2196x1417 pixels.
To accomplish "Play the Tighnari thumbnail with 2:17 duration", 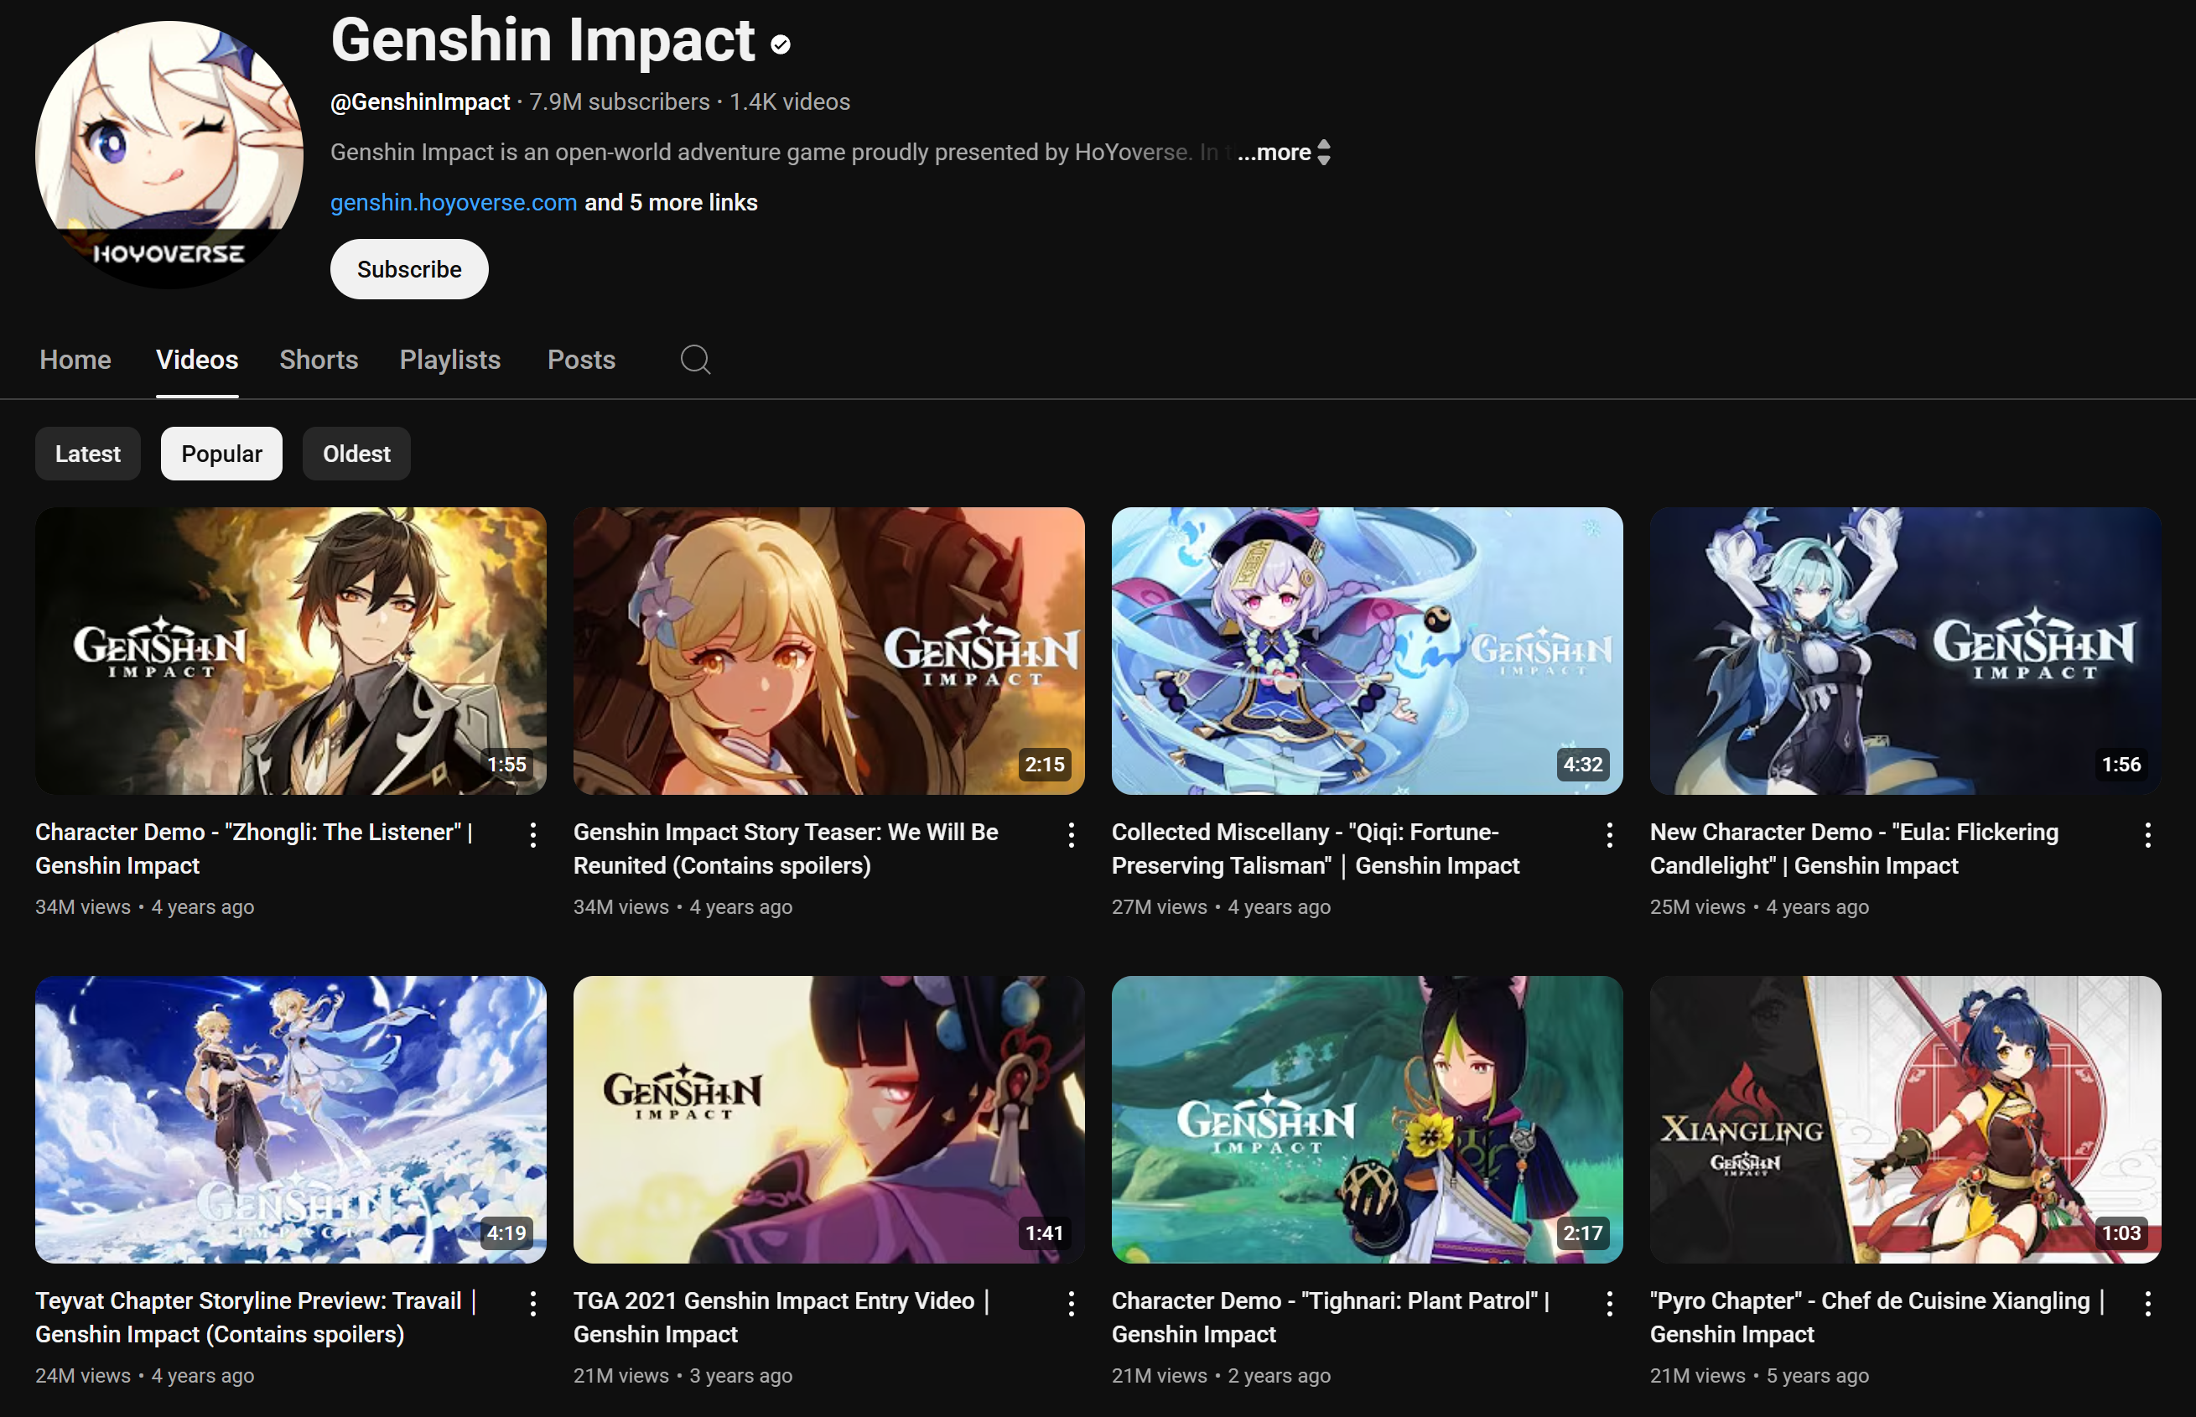I will [x=1367, y=1120].
